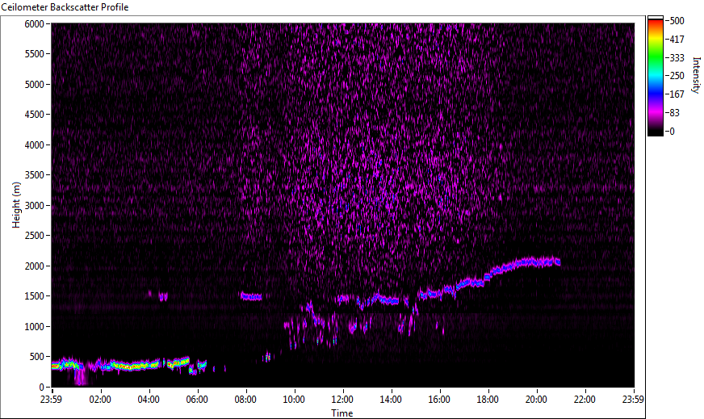Select the 167 intensity scale label
This screenshot has width=704, height=419.
point(677,94)
